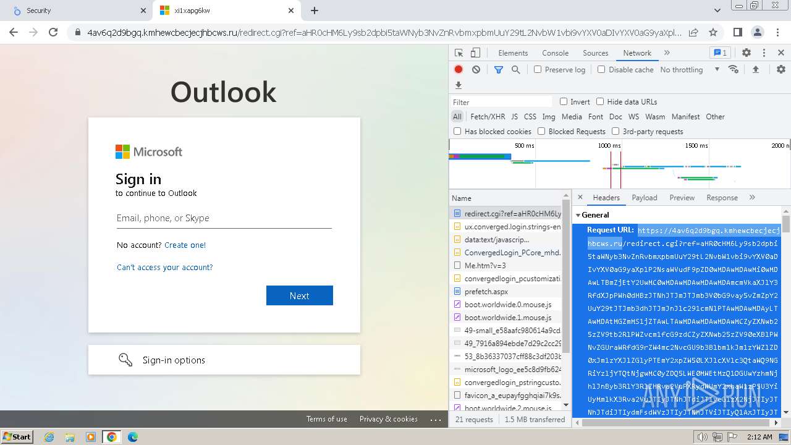Open network conditions wifi icon
791x445 pixels.
click(734, 70)
